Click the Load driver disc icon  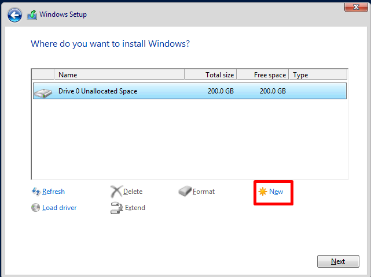(x=36, y=208)
